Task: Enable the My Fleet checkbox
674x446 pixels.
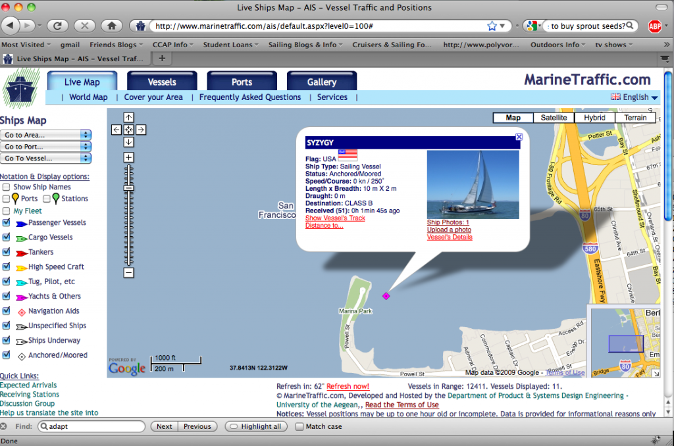Action: click(x=7, y=211)
